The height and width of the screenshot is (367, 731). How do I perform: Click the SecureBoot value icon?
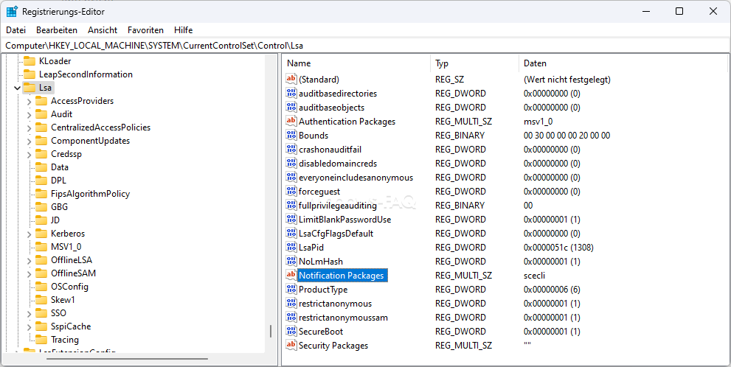tap(291, 331)
